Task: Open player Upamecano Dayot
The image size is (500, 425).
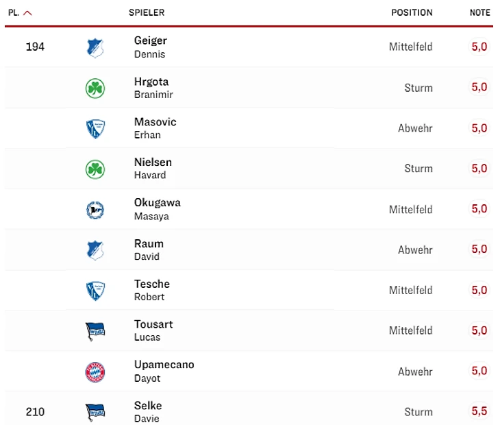Action: click(164, 371)
